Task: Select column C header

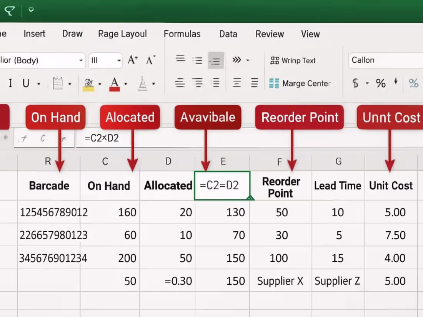Action: point(110,162)
